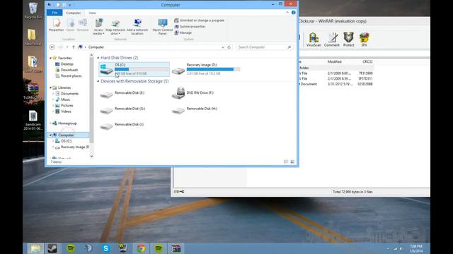Select Removable Disk (E:)

pyautogui.click(x=122, y=94)
